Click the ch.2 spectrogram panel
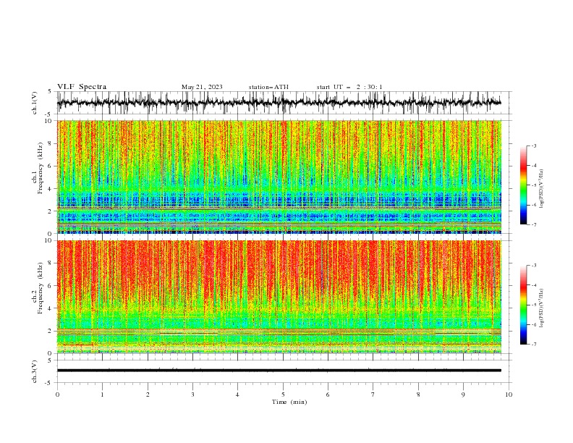This screenshot has height=443, width=573. 279,297
